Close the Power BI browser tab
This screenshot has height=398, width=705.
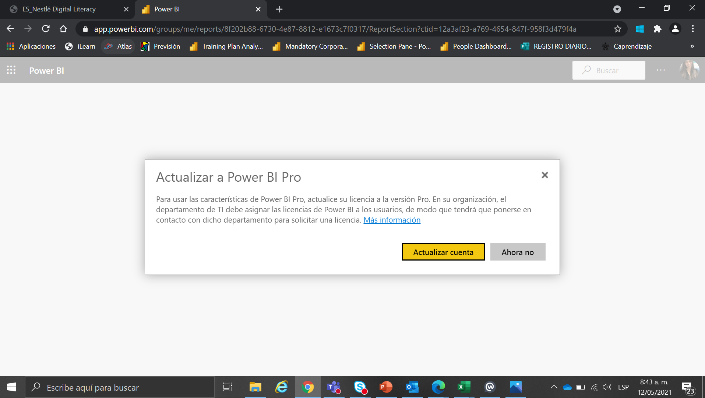pos(258,9)
